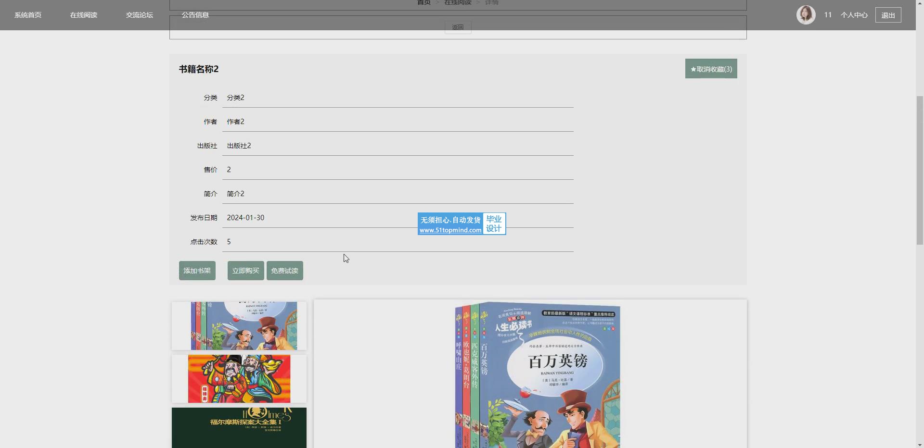Go to 在线阅读 in the navigation
The image size is (924, 448).
[84, 15]
